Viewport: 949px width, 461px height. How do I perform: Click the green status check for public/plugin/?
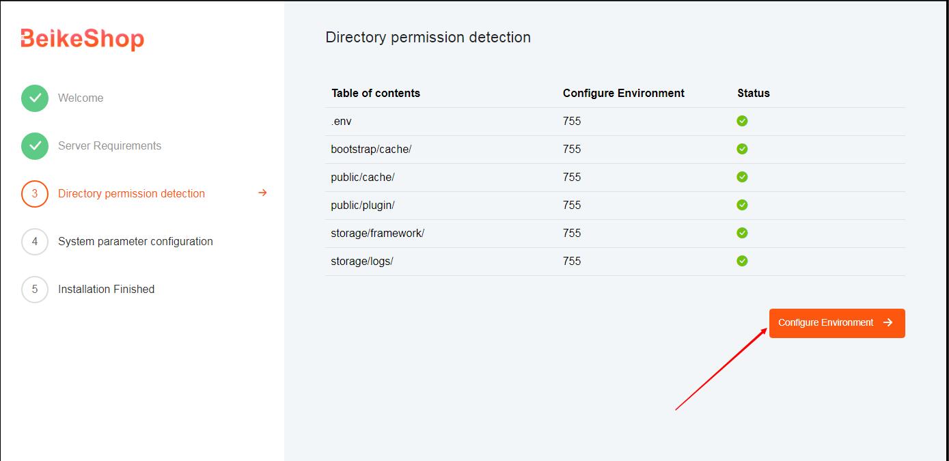742,205
